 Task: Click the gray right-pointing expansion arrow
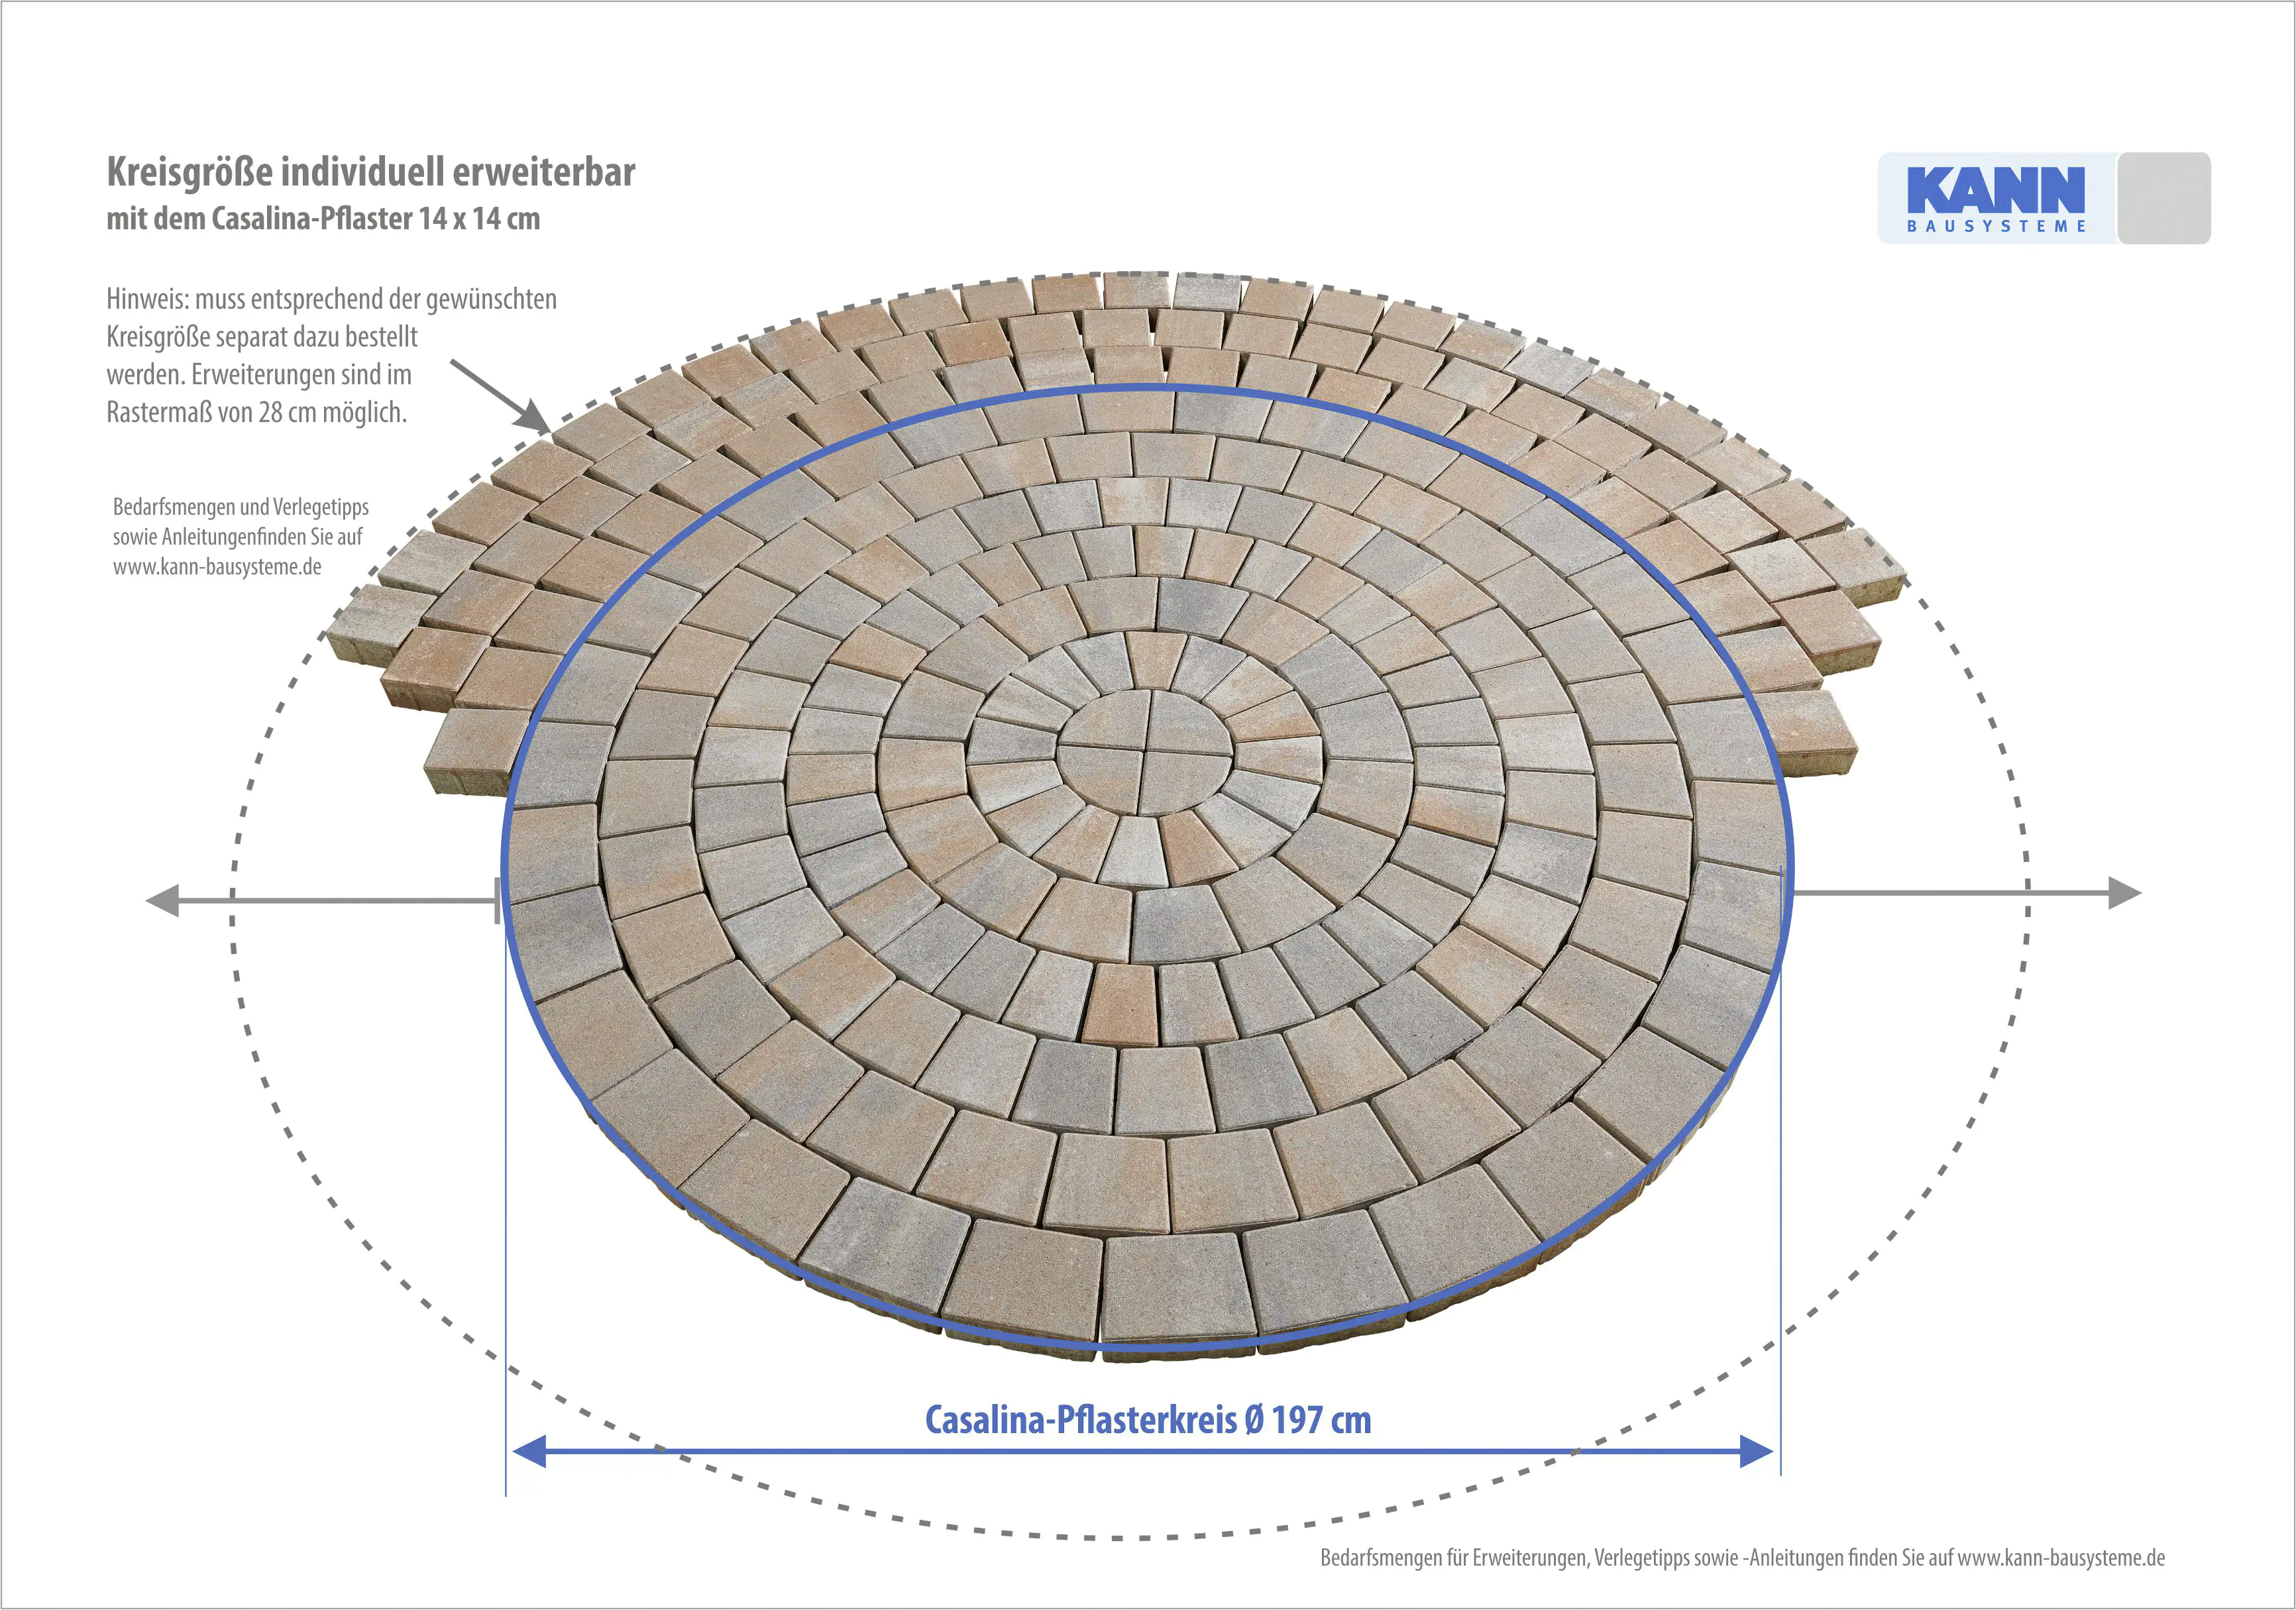click(x=2122, y=893)
